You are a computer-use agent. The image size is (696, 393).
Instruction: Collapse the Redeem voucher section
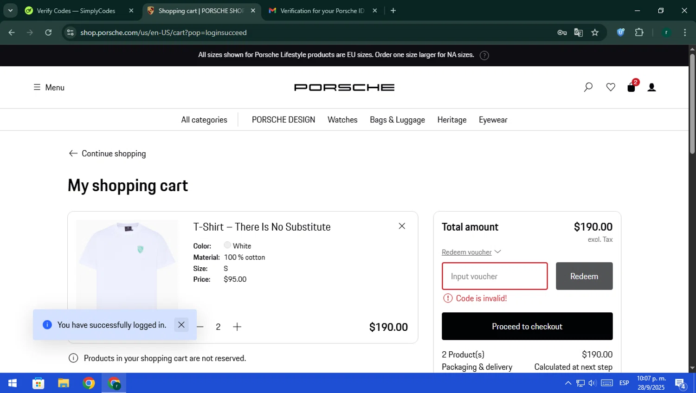point(471,252)
